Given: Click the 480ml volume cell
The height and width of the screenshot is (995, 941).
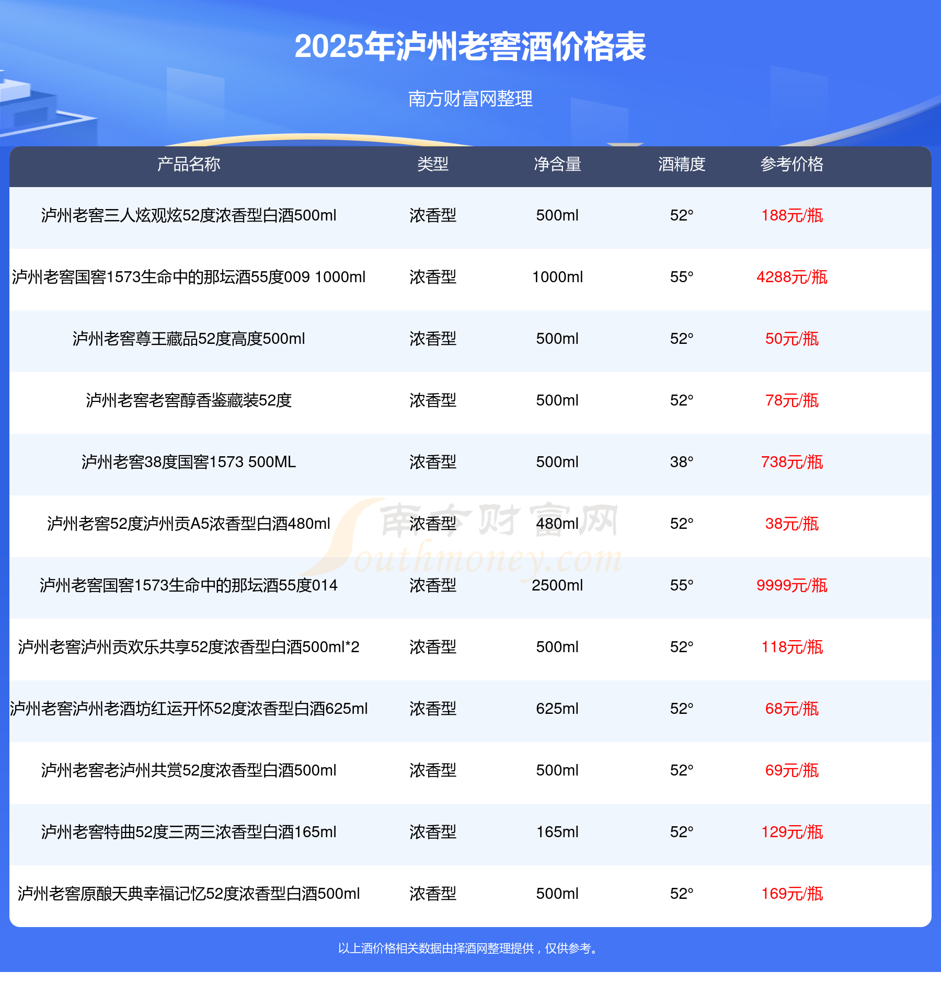Looking at the screenshot, I should tap(557, 524).
